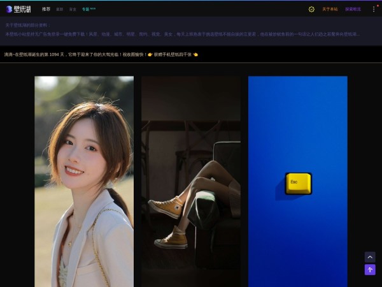Expand the gray chevron-up floating button

[x=370, y=256]
